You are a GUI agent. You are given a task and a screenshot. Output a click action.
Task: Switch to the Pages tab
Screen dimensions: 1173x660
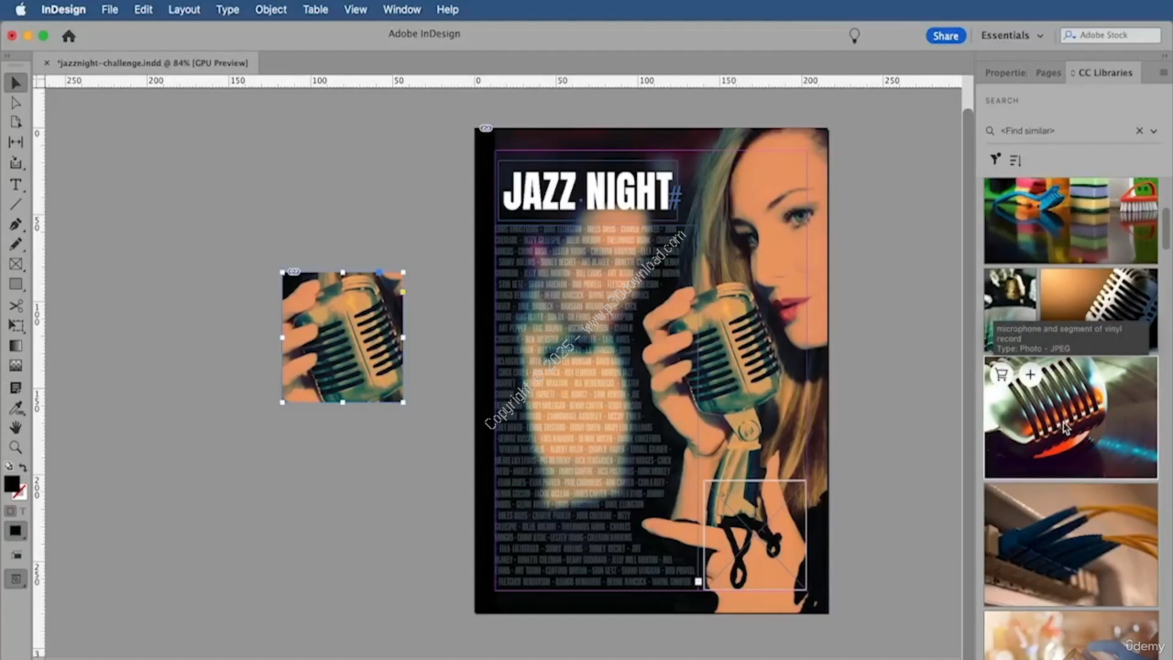coord(1047,72)
